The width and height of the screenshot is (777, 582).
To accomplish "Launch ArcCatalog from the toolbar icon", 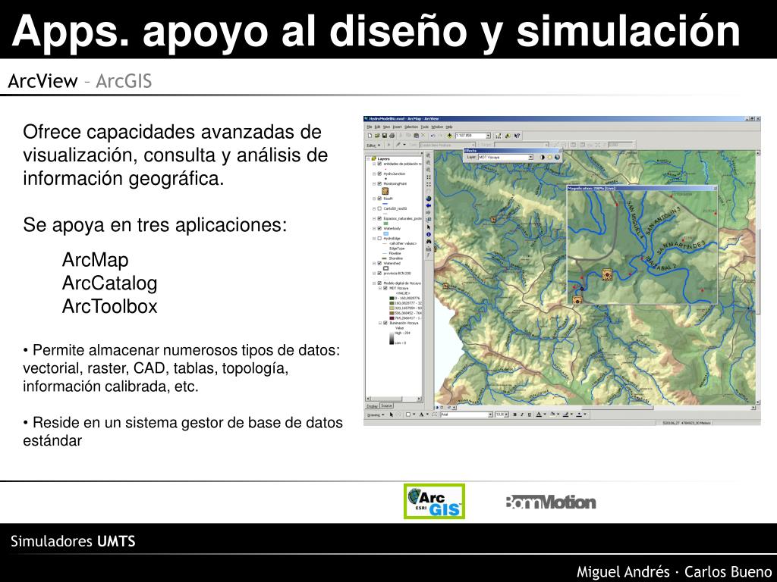I will (508, 136).
